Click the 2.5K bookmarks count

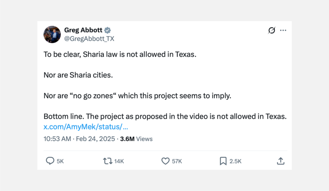point(236,161)
